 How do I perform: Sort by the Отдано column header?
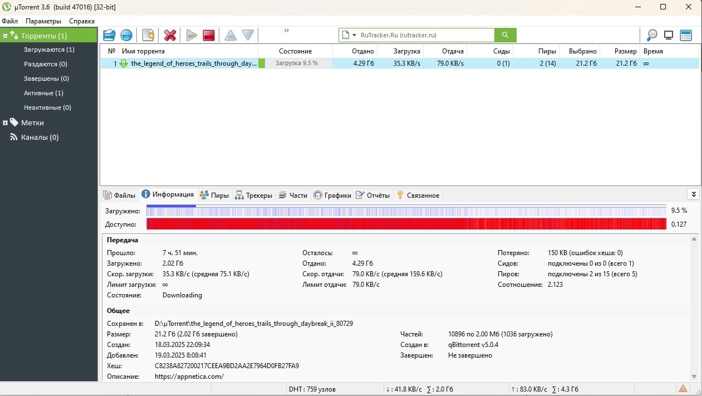(355, 51)
